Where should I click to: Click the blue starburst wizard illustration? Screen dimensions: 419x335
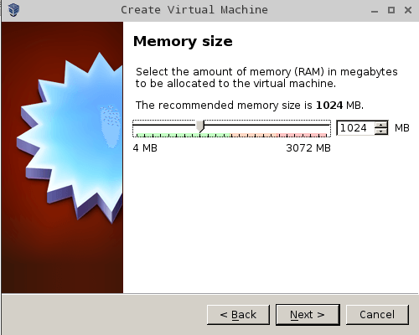click(x=70, y=137)
